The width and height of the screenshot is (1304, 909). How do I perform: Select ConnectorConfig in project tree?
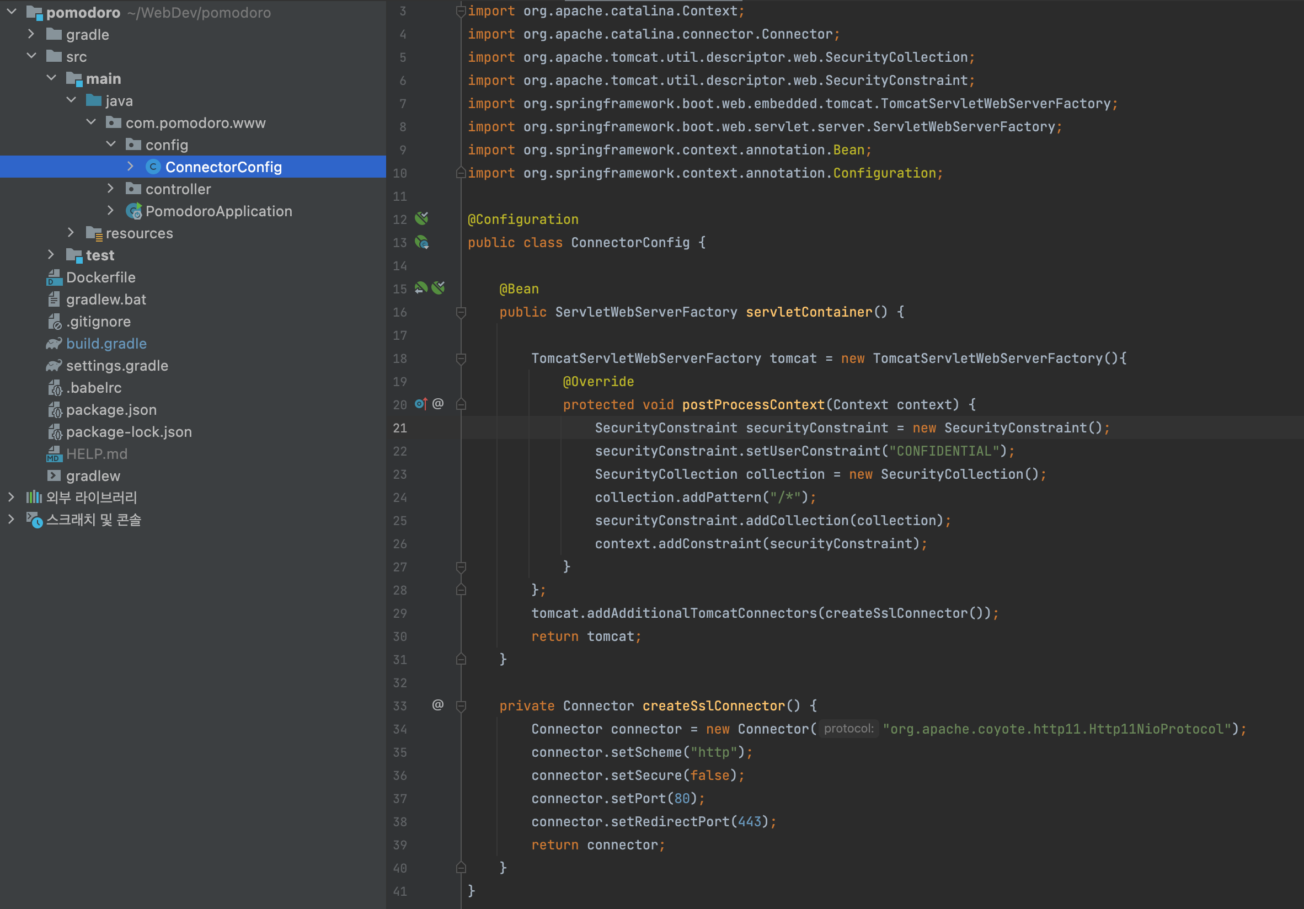(223, 167)
